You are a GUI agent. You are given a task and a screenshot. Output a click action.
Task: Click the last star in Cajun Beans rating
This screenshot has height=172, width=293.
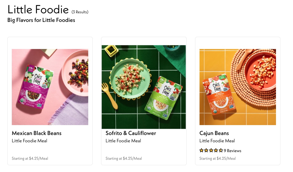[221, 150]
